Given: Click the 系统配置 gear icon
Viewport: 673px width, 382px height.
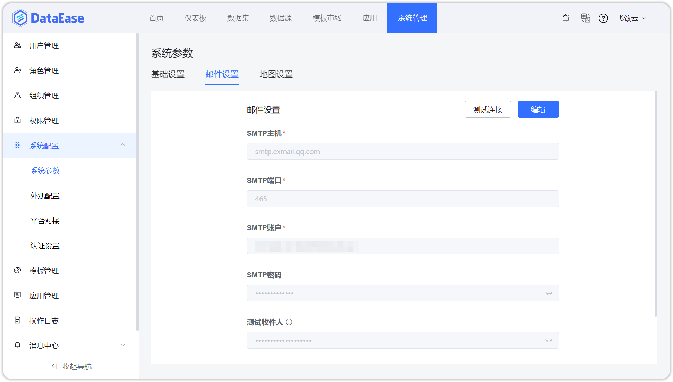Looking at the screenshot, I should pos(17,145).
